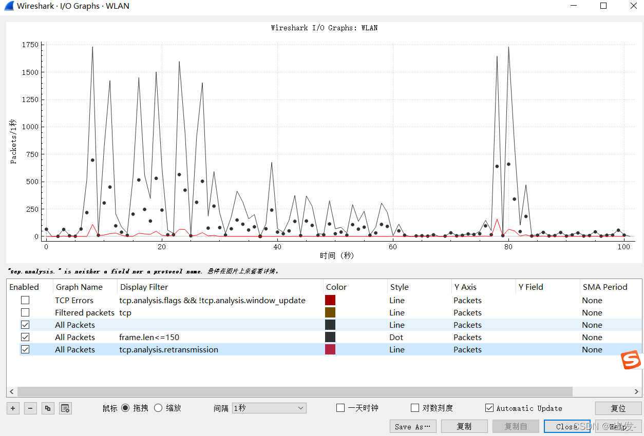Add a new graph with the plus button

[x=13, y=408]
